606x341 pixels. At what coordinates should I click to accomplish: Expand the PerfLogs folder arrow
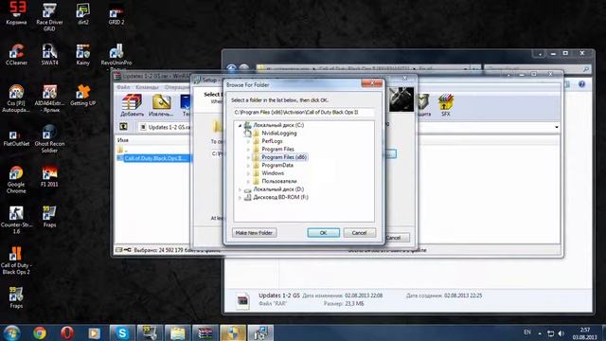pyautogui.click(x=248, y=141)
